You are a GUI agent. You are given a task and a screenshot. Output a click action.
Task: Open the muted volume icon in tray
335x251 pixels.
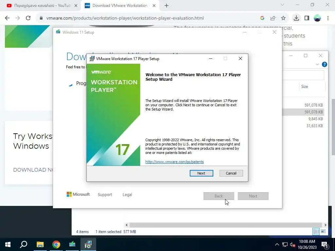292,244
